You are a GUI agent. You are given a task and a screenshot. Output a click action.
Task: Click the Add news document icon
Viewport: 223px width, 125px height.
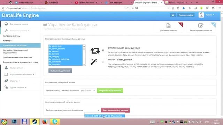(168, 26)
